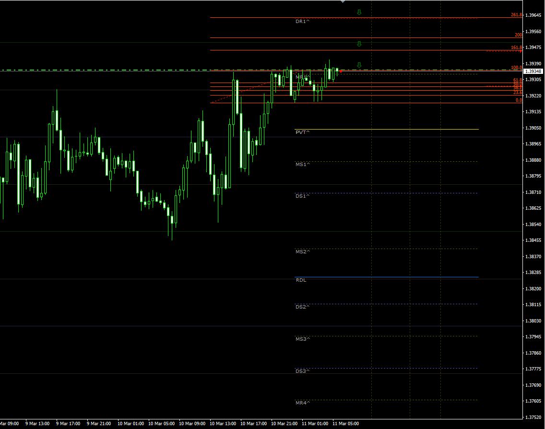Click the MS2^ support label

[302, 250]
